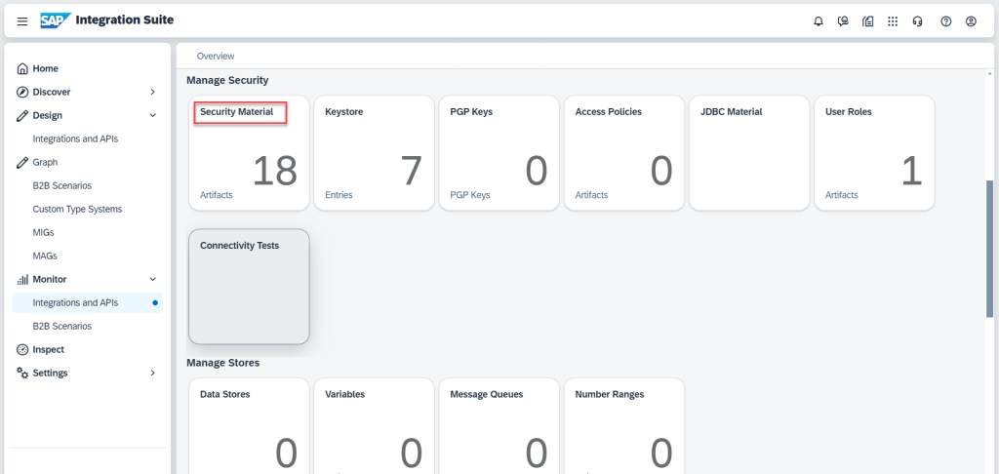The image size is (999, 474).
Task: Expand the Discover section chevron
Action: (152, 92)
